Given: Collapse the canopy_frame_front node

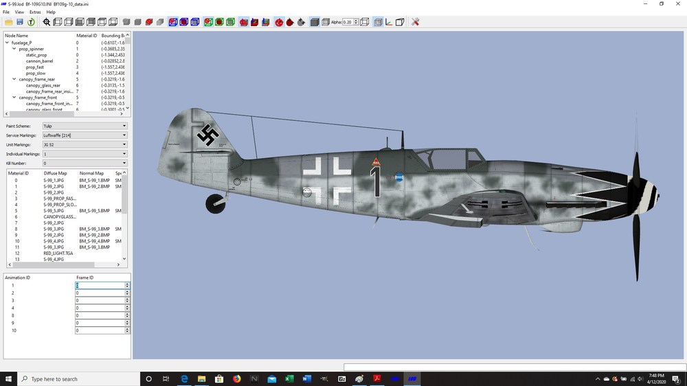Looking at the screenshot, I should pyautogui.click(x=14, y=98).
